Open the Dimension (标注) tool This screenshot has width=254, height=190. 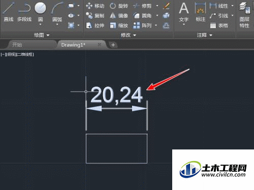tap(201, 12)
